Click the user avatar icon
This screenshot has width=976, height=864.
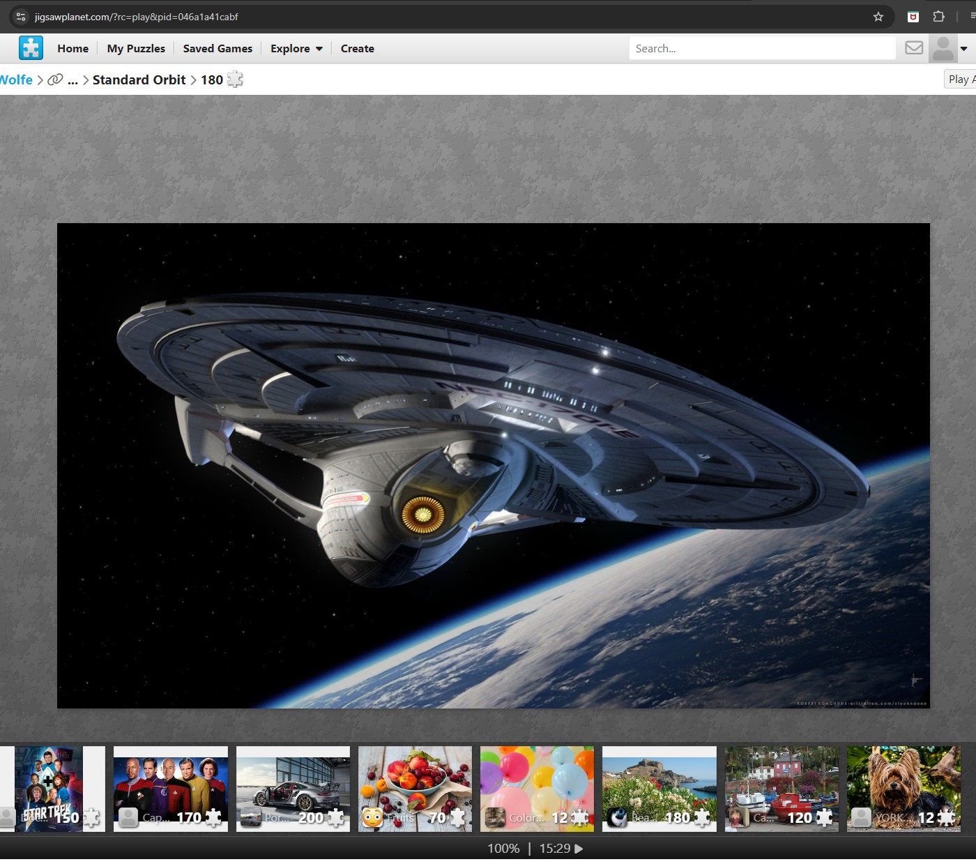point(943,49)
